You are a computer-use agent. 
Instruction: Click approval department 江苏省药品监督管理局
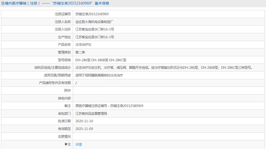[x=91, y=113]
